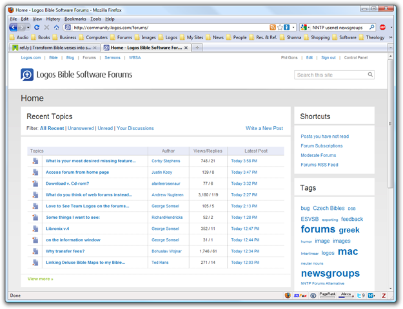Viewport: 403px width, 309px height.
Task: Click the vertical scrollbar thumb
Action: pyautogui.click(x=390, y=124)
